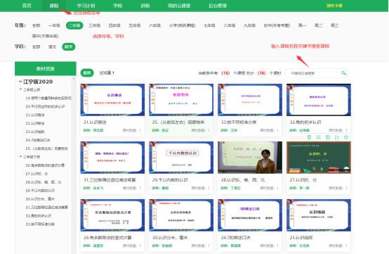Open the 27.认识时、分 blackboard thumbnail
This screenshot has height=254, width=389.
[x=319, y=158]
